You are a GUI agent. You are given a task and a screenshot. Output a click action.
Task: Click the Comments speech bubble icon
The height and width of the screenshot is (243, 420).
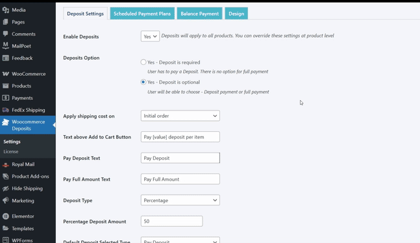tap(6, 34)
